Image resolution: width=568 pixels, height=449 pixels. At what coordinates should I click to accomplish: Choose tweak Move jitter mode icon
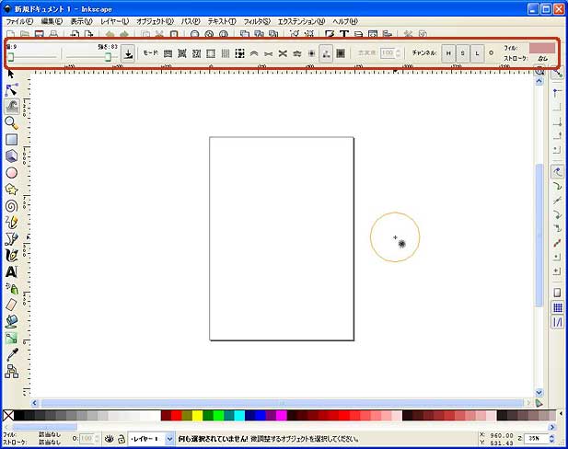click(x=196, y=53)
